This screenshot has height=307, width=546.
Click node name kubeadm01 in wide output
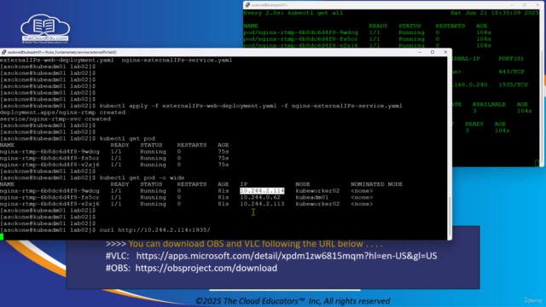[312, 197]
